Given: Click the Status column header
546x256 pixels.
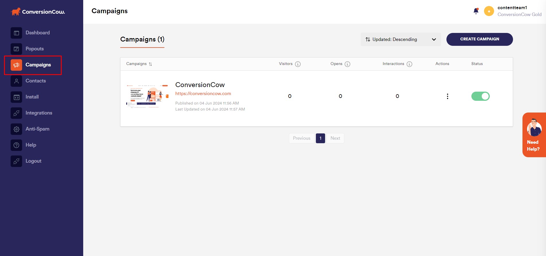Looking at the screenshot, I should [477, 64].
